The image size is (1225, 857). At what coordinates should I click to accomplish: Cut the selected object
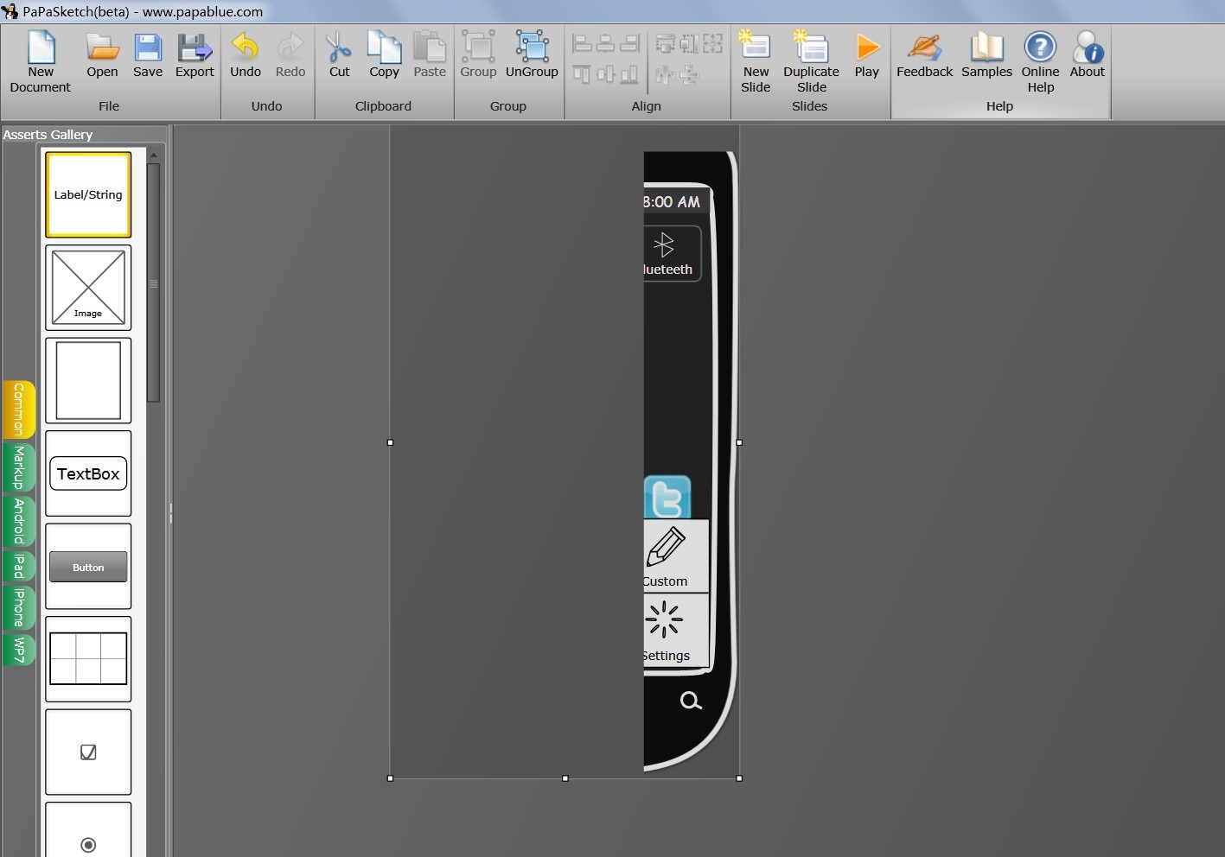340,55
